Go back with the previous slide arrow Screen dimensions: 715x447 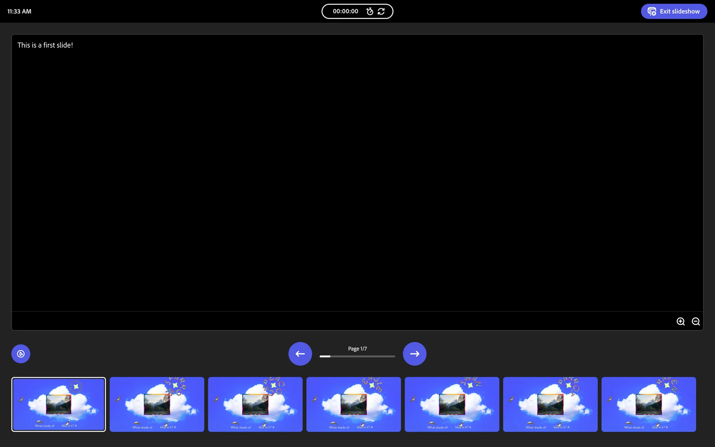[300, 354]
